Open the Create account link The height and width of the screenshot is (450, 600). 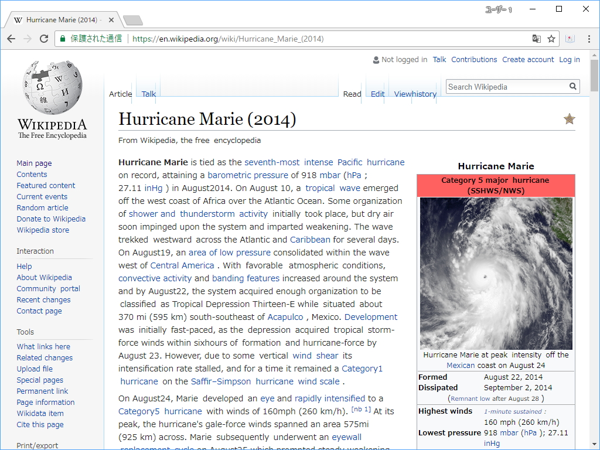pyautogui.click(x=527, y=59)
